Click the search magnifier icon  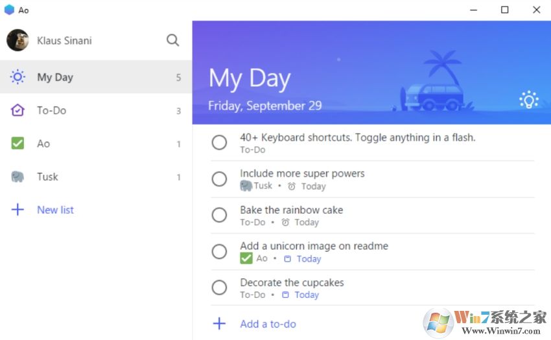pyautogui.click(x=172, y=40)
